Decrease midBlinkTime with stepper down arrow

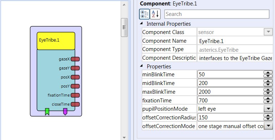click(x=268, y=85)
